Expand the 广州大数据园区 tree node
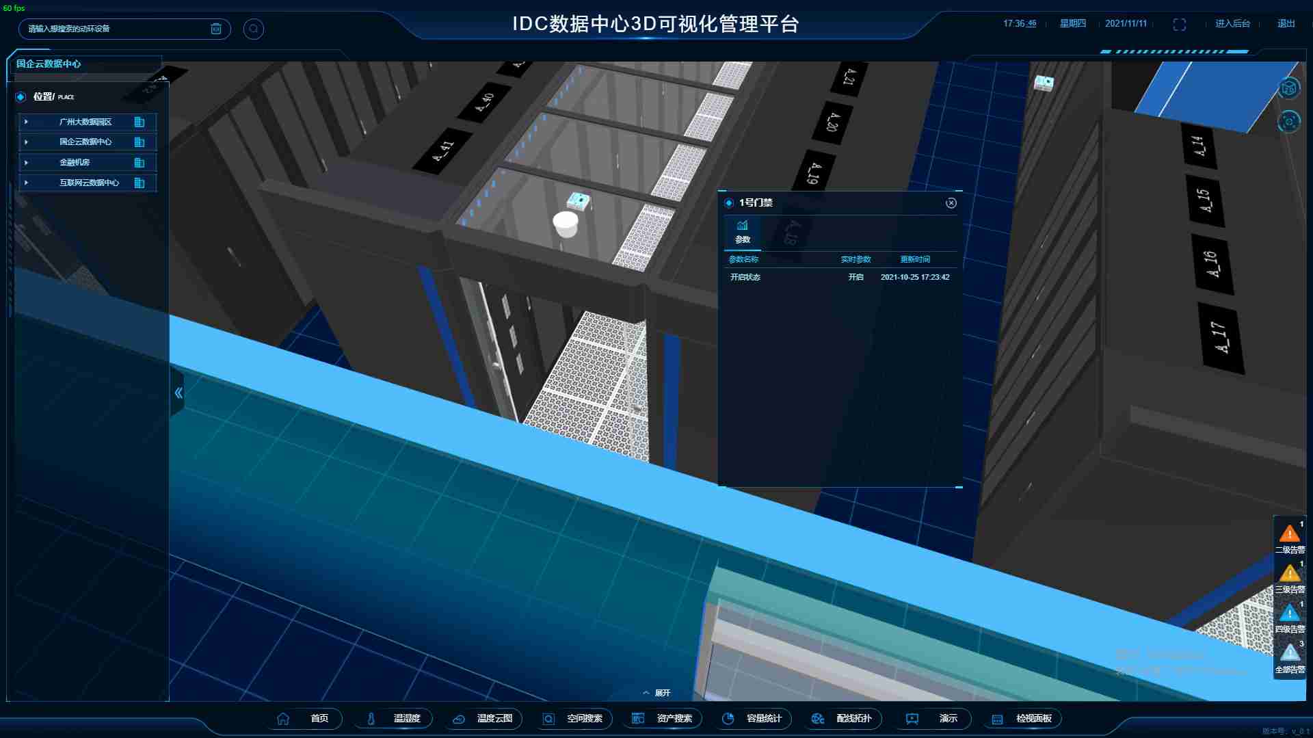Viewport: 1313px width, 738px height. (x=26, y=122)
